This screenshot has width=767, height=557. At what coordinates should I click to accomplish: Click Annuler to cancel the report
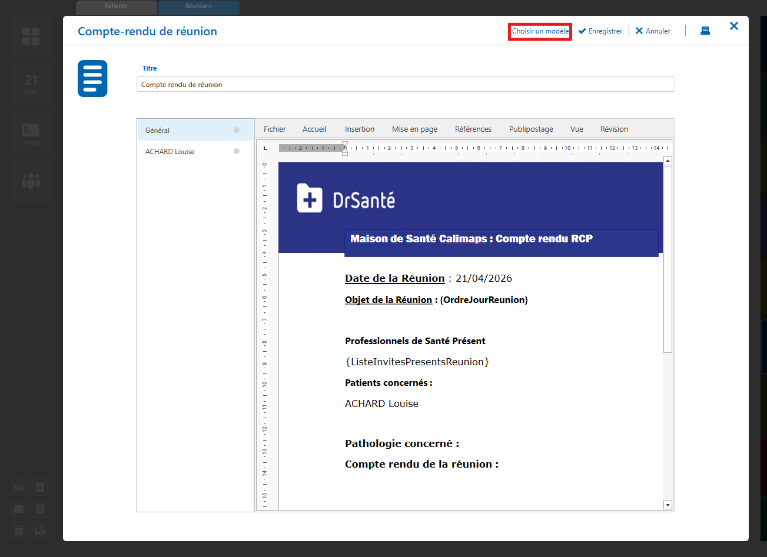coord(653,31)
